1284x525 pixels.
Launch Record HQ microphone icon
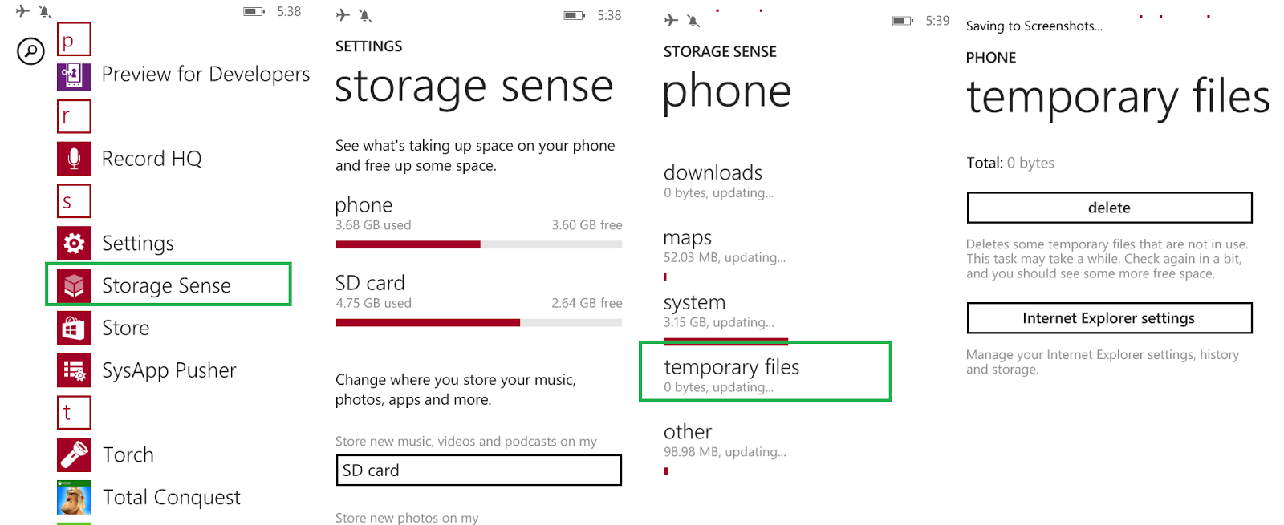(x=74, y=159)
